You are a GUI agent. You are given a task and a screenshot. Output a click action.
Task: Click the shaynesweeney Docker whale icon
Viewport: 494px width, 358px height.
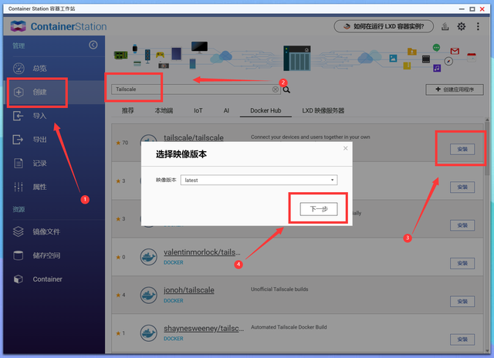pyautogui.click(x=149, y=333)
